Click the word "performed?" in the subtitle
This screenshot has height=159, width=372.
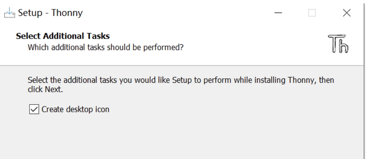pos(167,47)
